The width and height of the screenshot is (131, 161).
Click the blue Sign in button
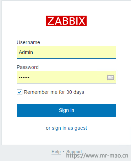(x=66, y=110)
